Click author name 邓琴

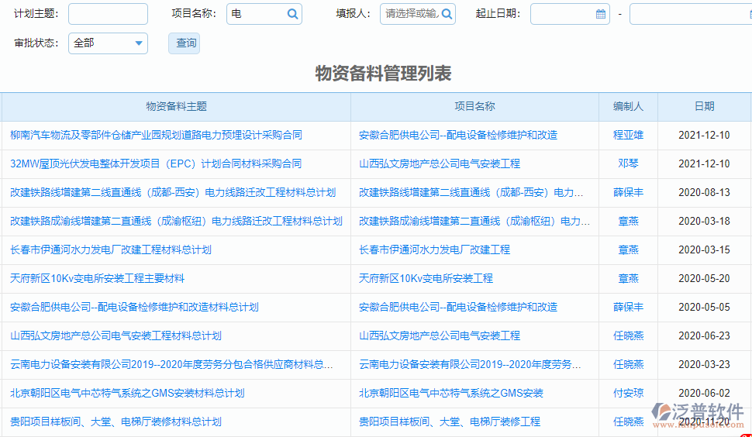pos(628,163)
